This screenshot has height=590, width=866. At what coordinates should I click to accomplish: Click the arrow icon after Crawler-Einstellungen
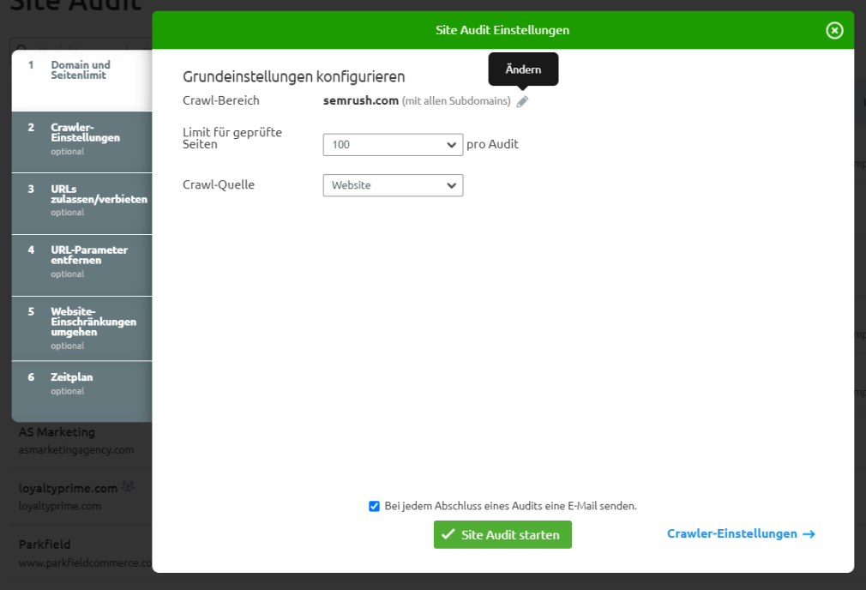click(809, 534)
